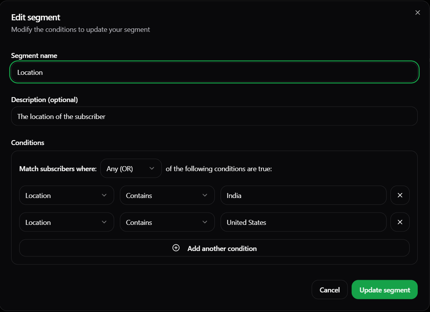
Task: Open the Any (OR) match type dropdown
Action: click(x=131, y=168)
